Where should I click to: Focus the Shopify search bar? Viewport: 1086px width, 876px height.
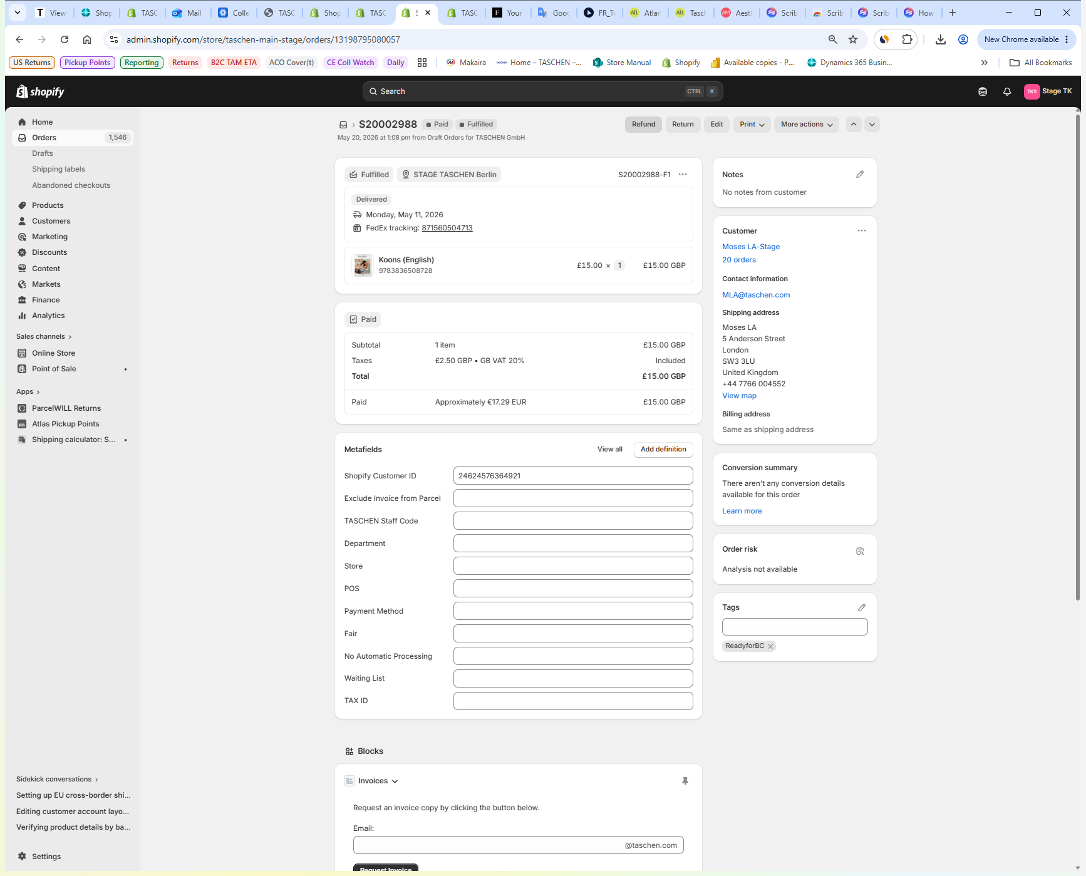pyautogui.click(x=542, y=91)
